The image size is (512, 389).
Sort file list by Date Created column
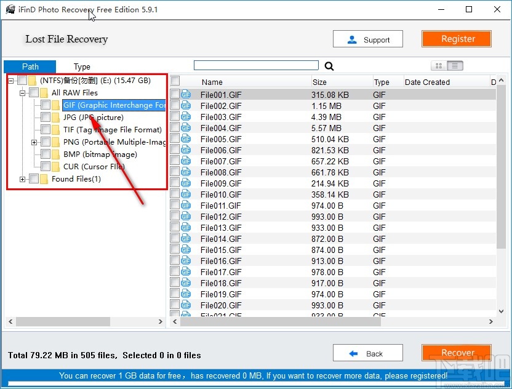(427, 82)
